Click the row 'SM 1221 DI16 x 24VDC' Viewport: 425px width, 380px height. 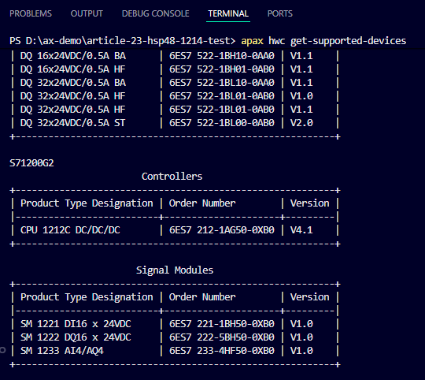(x=175, y=324)
